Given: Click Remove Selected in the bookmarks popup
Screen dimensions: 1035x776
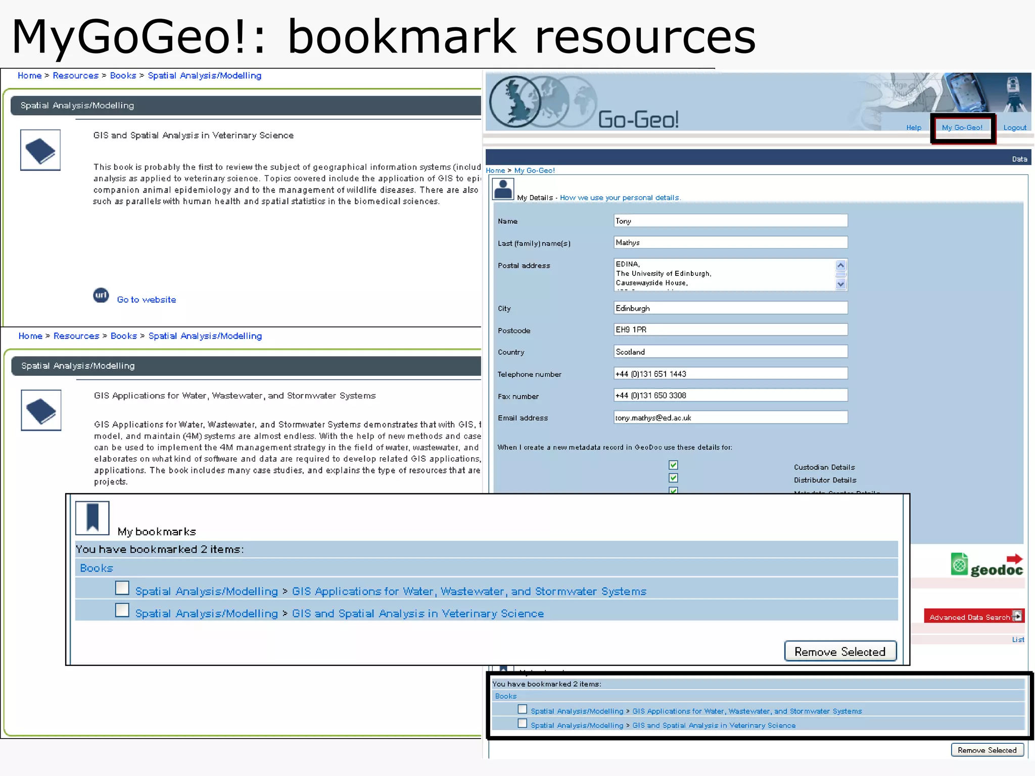Looking at the screenshot, I should [840, 652].
